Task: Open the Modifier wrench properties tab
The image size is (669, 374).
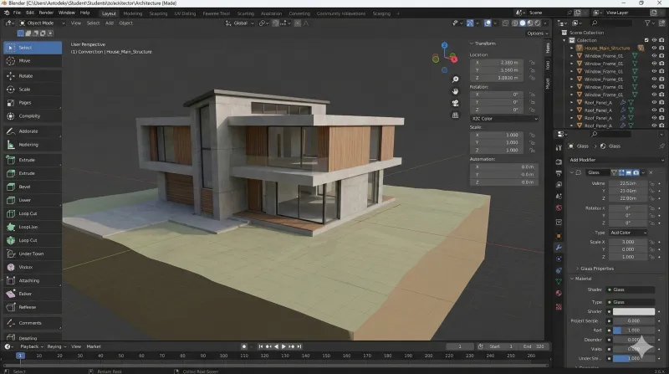Action: [559, 248]
